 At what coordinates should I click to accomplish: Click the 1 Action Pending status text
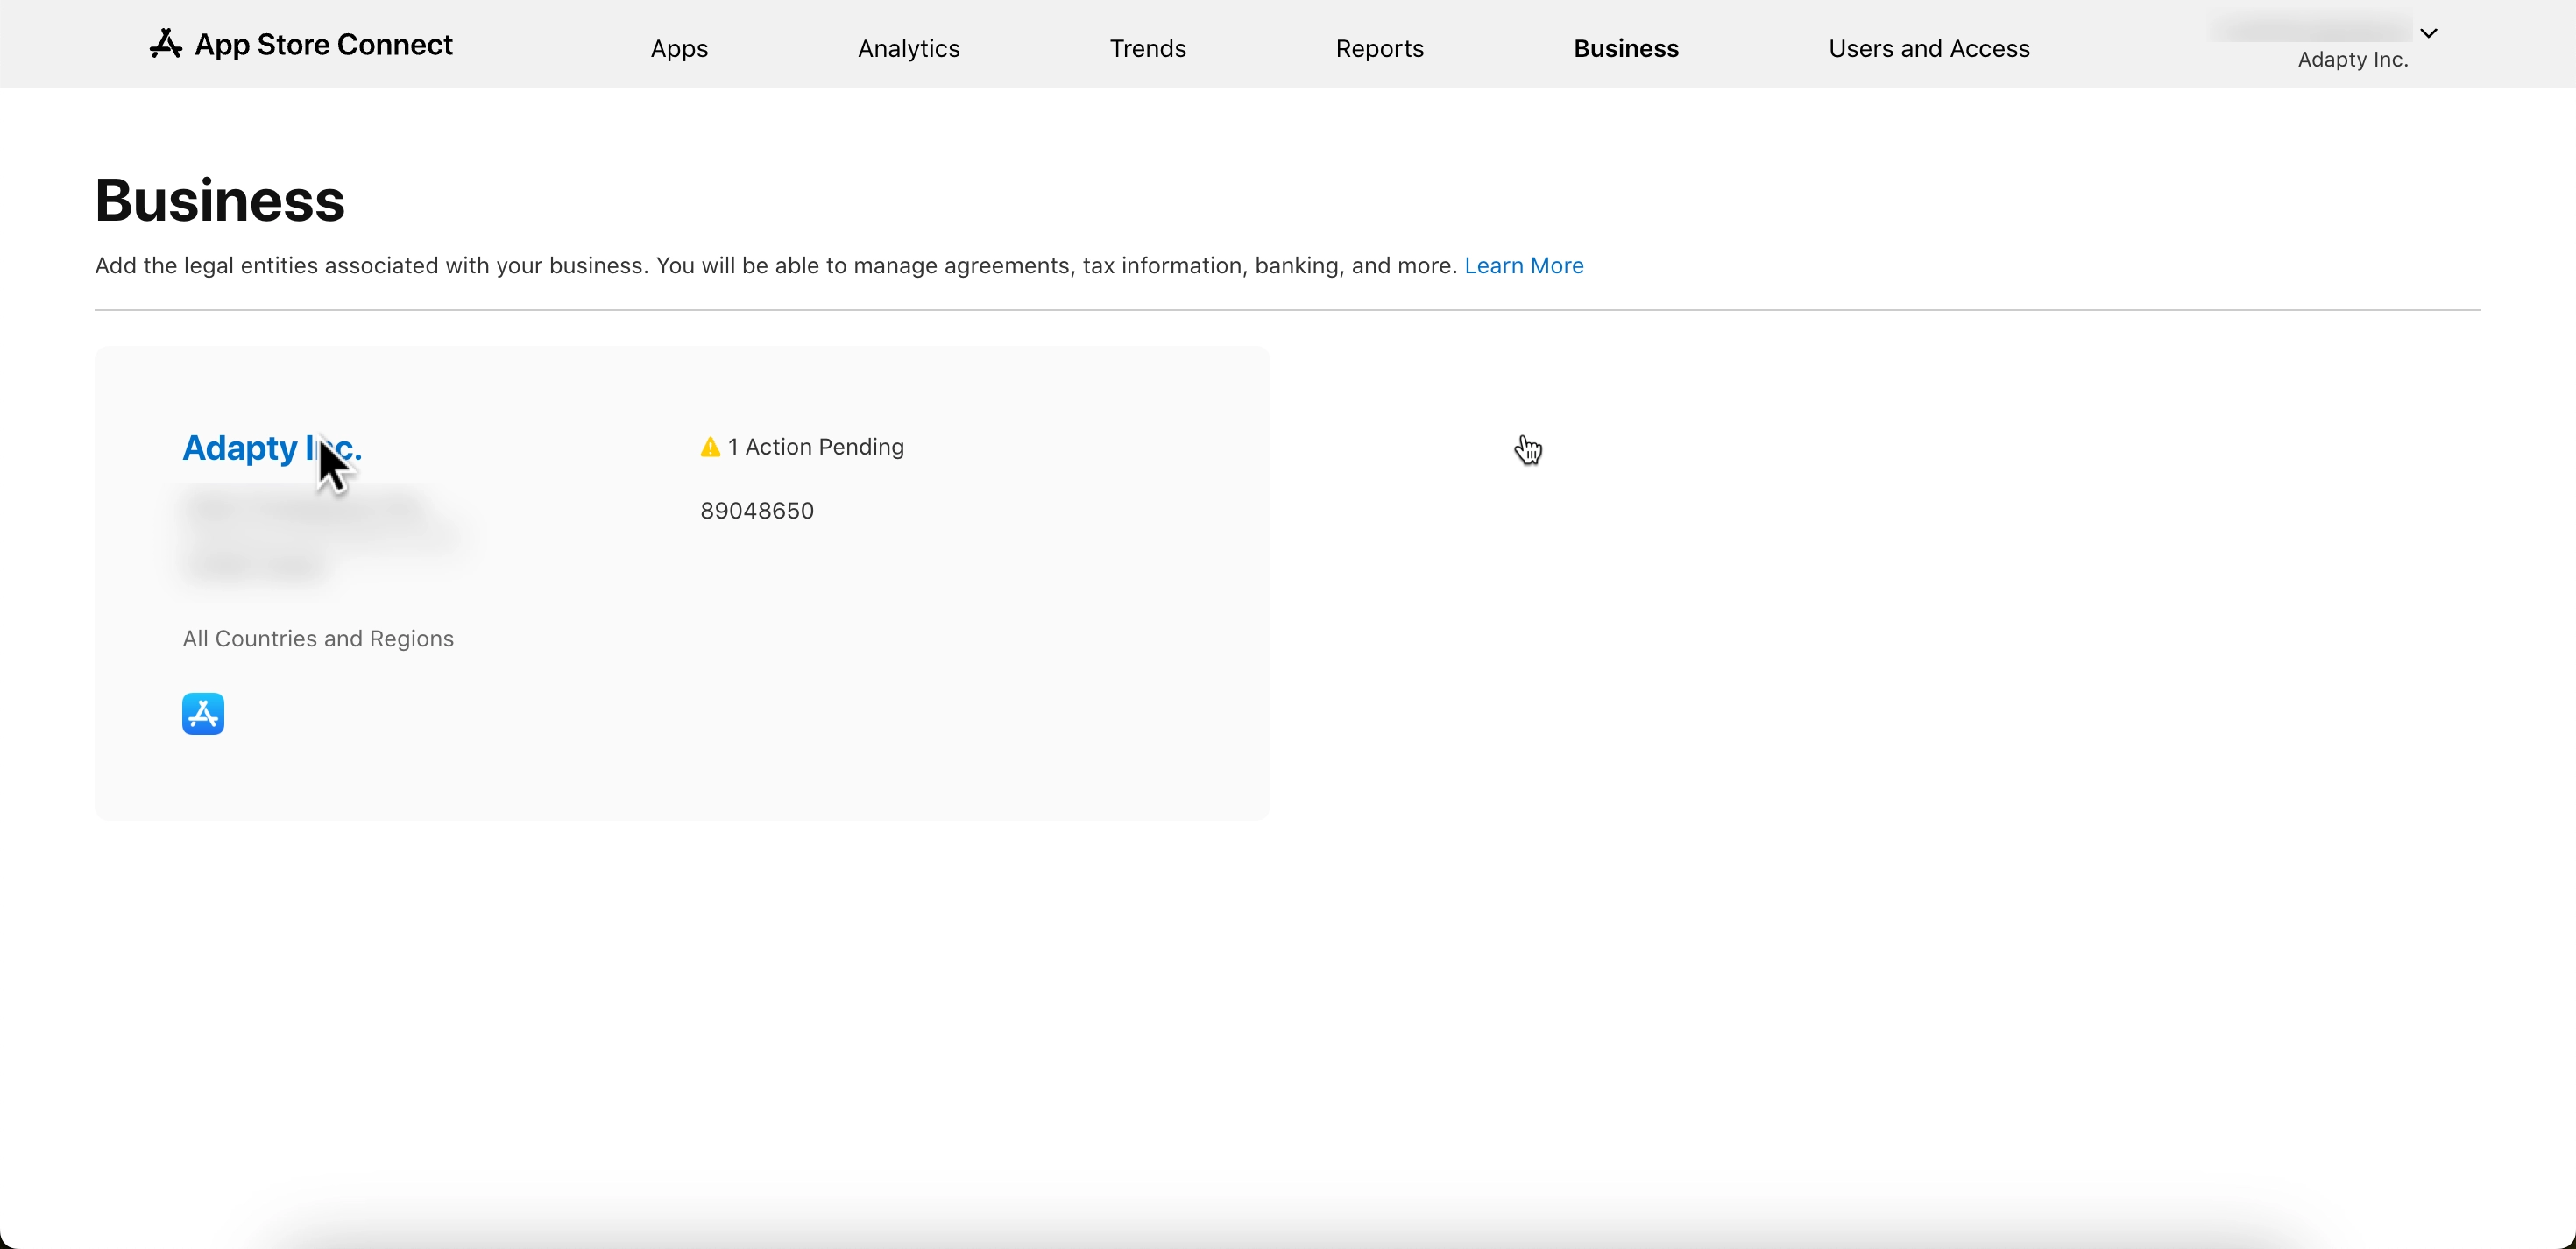click(x=815, y=447)
